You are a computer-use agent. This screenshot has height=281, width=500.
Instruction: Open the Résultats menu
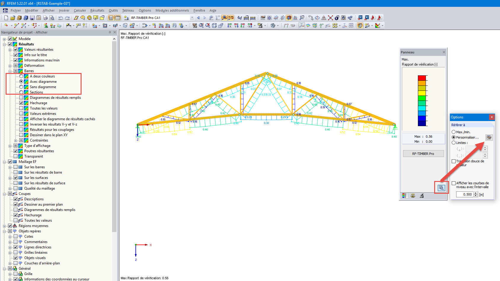97,10
